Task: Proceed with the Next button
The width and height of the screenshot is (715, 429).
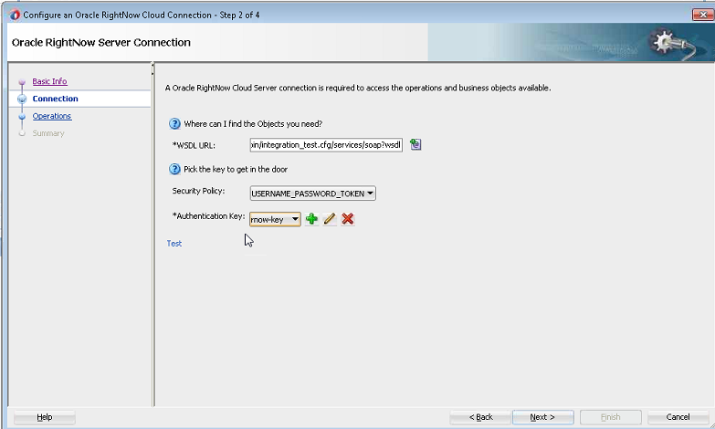Action: point(542,417)
